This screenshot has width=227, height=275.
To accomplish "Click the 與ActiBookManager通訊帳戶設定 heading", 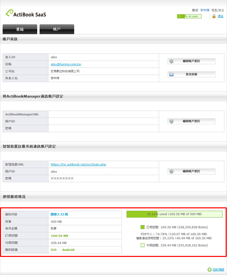I will pos(33,96).
